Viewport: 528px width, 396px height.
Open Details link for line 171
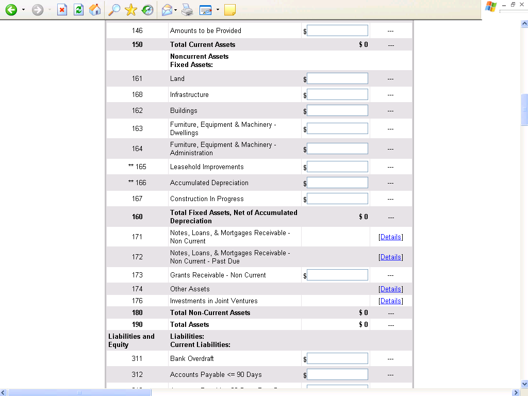(x=390, y=237)
